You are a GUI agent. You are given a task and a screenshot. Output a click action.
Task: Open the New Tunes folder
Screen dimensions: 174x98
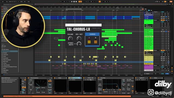click(5, 62)
